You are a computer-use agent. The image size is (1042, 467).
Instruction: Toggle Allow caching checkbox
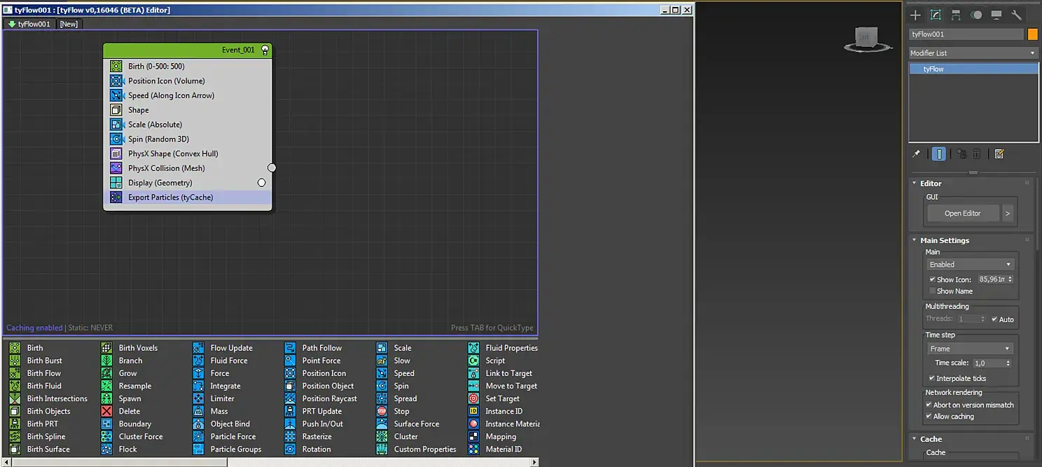tap(929, 416)
